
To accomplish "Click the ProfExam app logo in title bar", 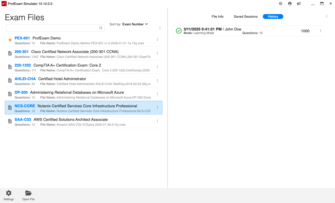I will [4, 4].
